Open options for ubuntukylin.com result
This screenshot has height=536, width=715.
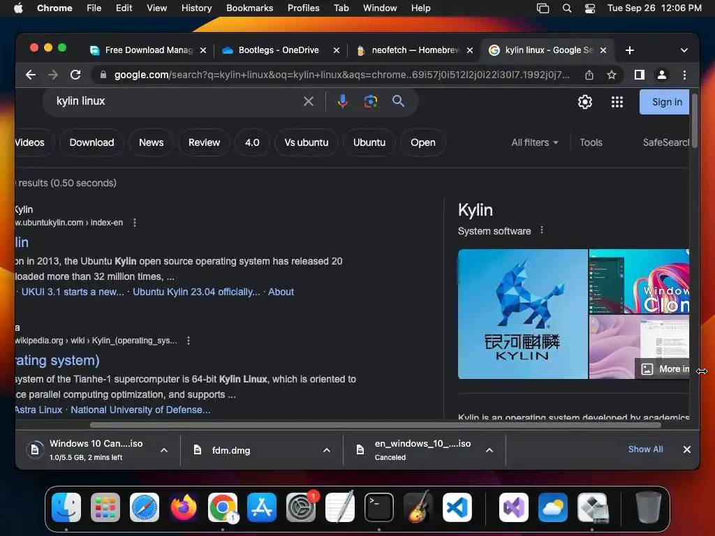135,223
